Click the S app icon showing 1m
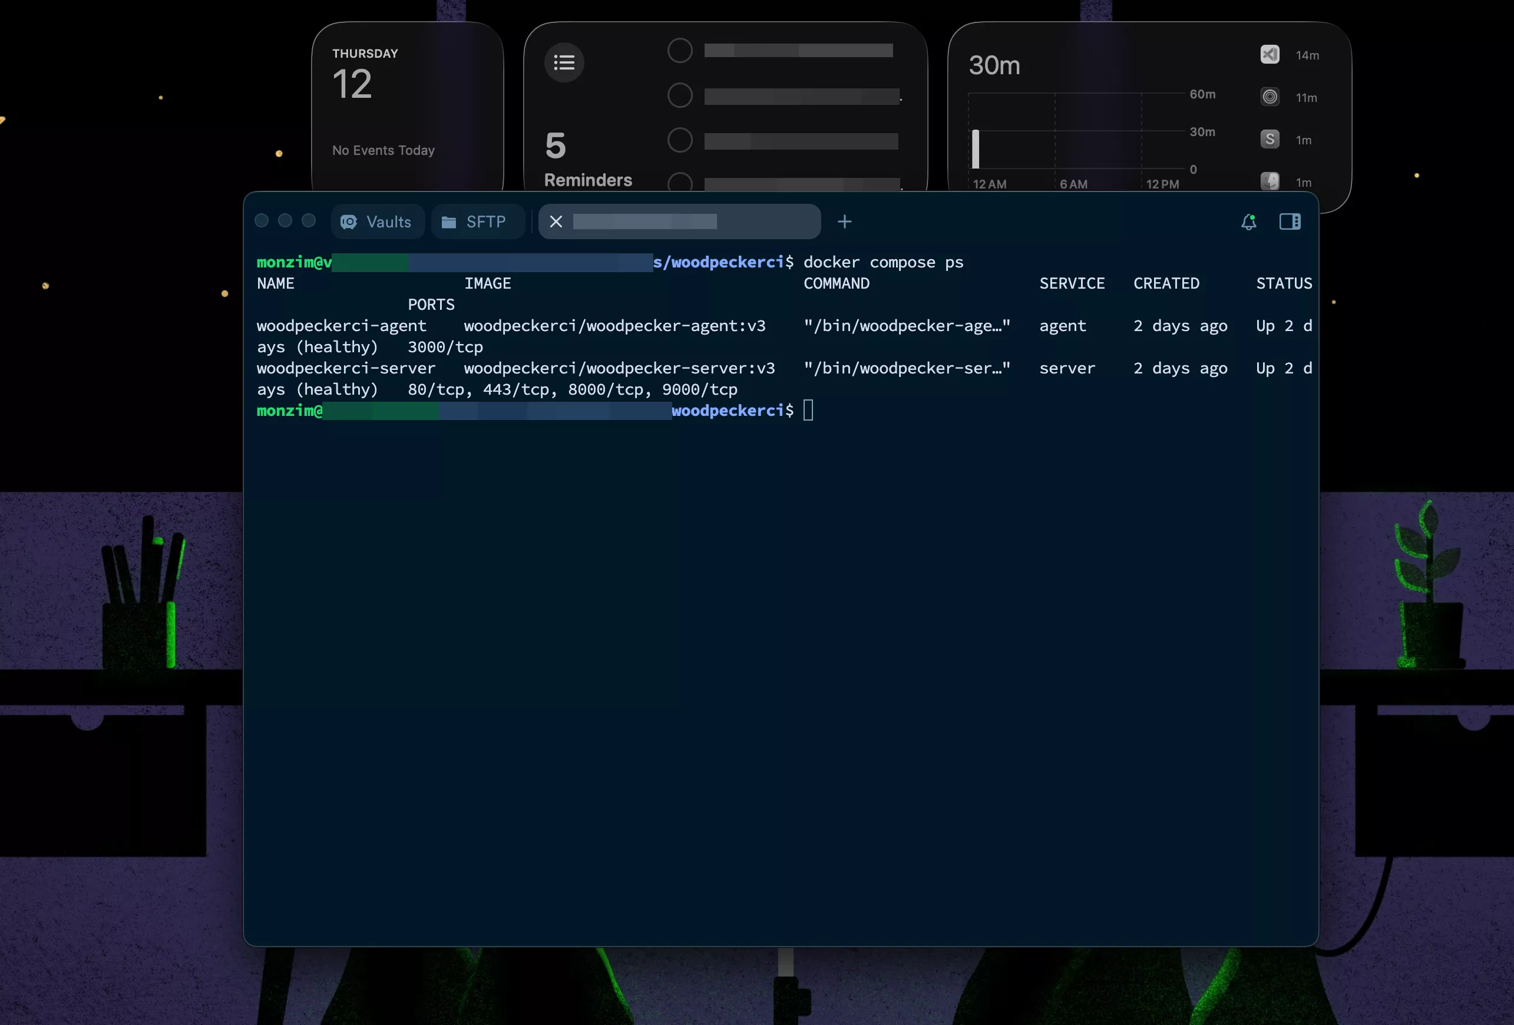The height and width of the screenshot is (1025, 1514). [1270, 140]
